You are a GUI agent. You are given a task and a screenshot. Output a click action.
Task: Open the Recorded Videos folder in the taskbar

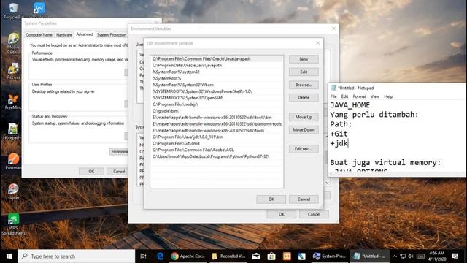(x=228, y=256)
